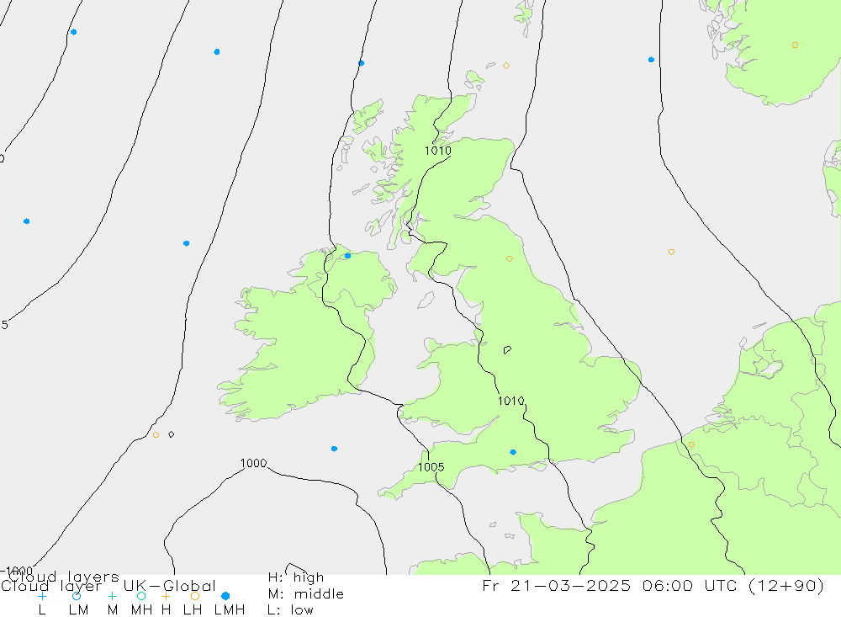Screen dimensions: 841x617
Task: Click the blue marker in the northern North Sea
Action: [x=651, y=60]
